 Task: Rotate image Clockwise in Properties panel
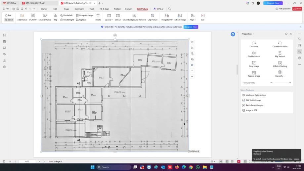click(254, 44)
